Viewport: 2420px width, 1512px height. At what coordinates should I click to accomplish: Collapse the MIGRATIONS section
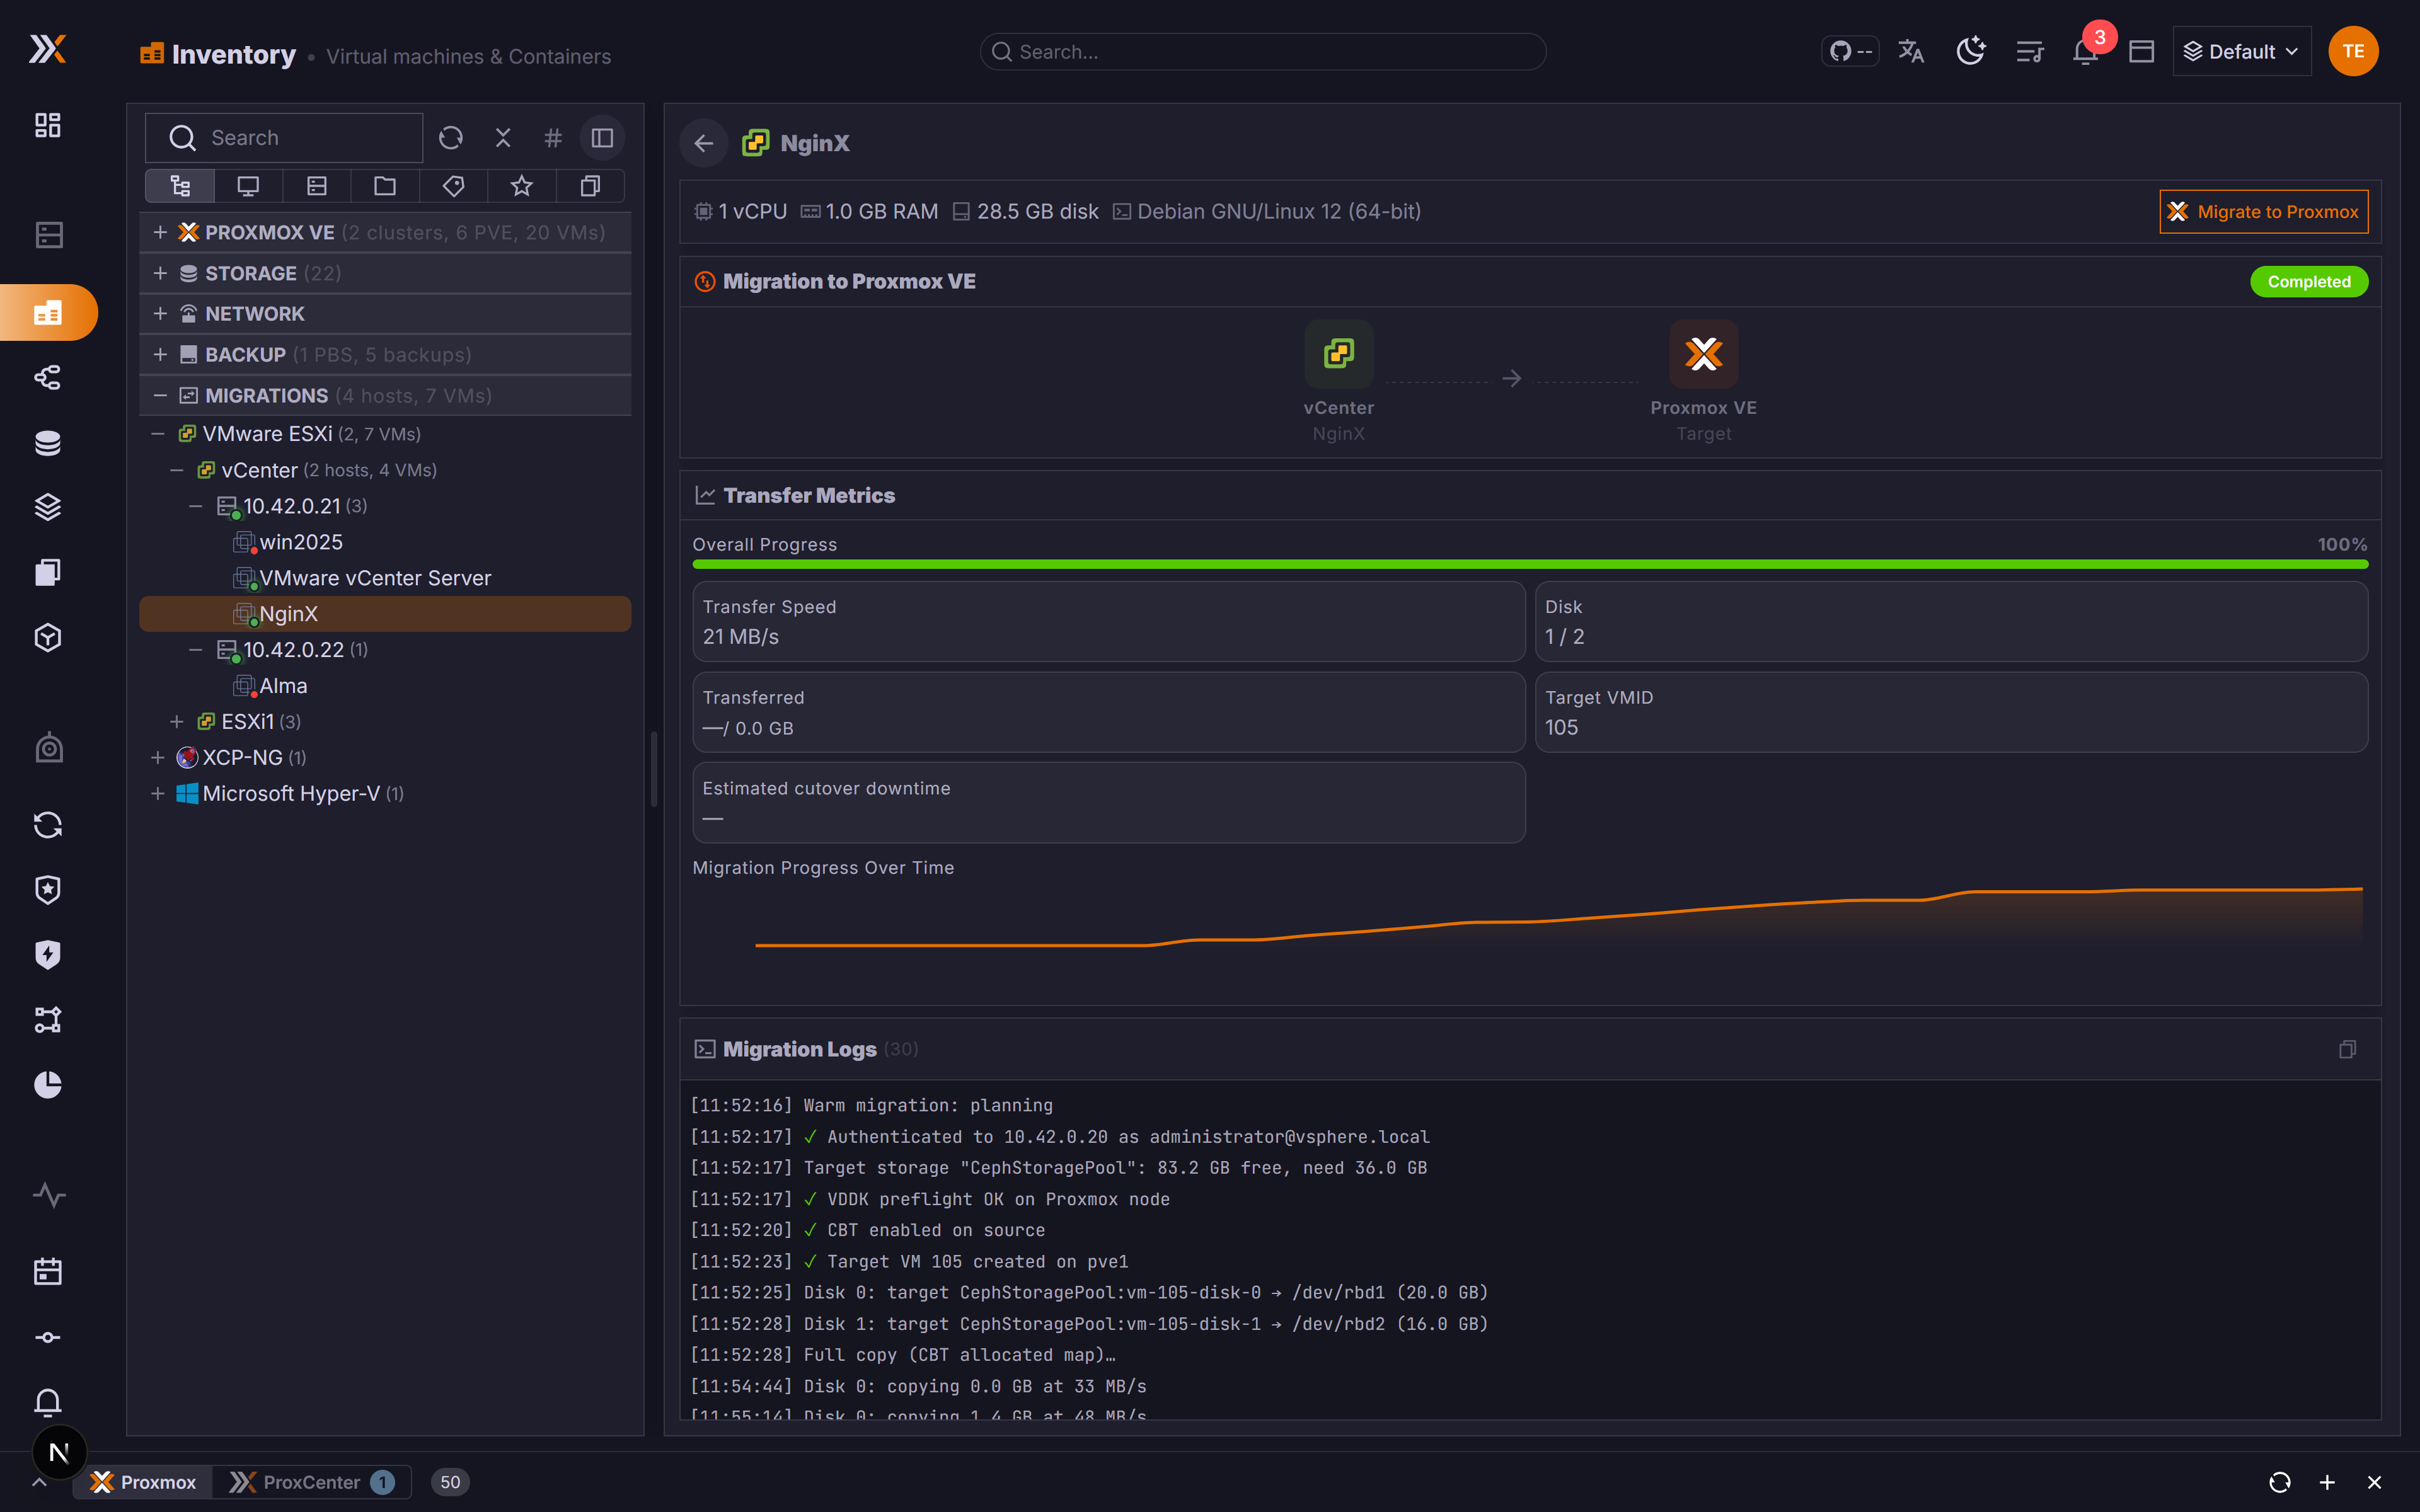pos(160,396)
